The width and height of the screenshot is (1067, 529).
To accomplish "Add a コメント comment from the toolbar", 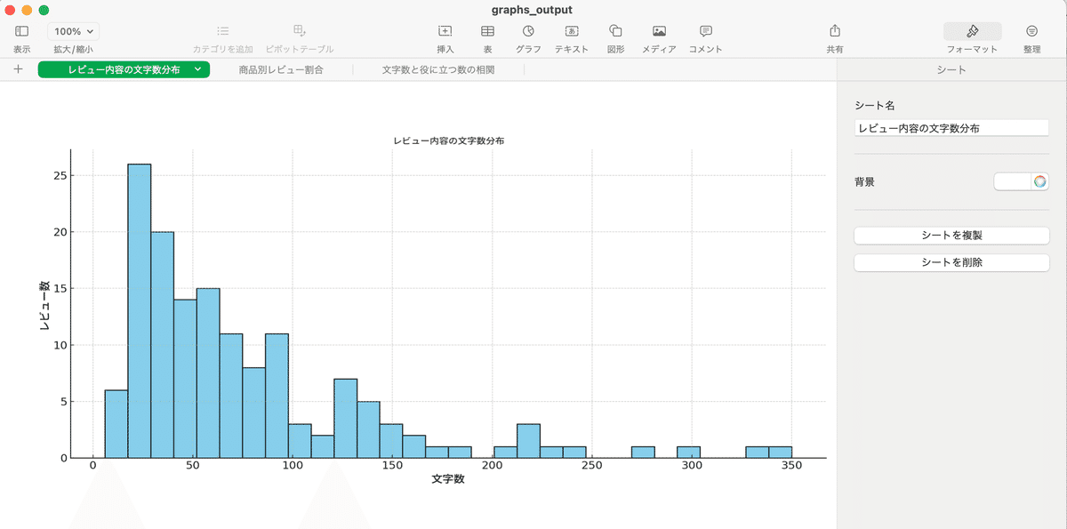I will click(706, 31).
